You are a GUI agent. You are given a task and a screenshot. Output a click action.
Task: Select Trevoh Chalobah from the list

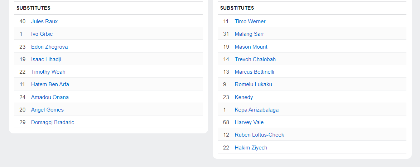tap(255, 59)
